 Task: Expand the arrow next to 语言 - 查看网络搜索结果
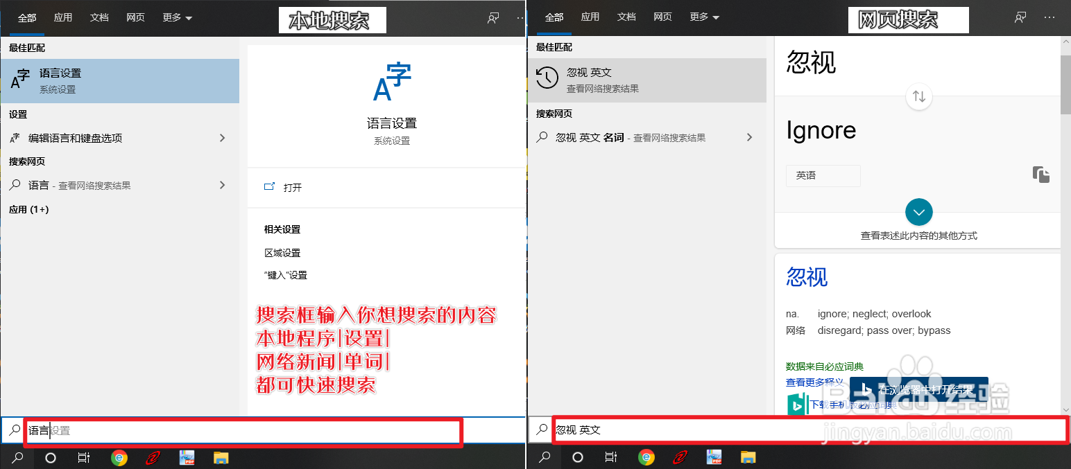[x=223, y=185]
